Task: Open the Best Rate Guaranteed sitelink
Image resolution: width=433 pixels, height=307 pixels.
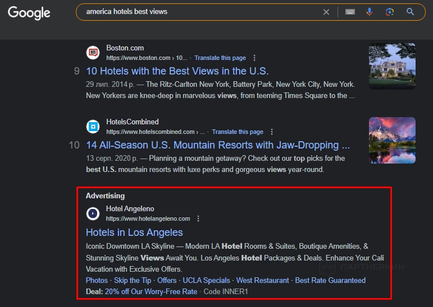Action: coord(330,280)
